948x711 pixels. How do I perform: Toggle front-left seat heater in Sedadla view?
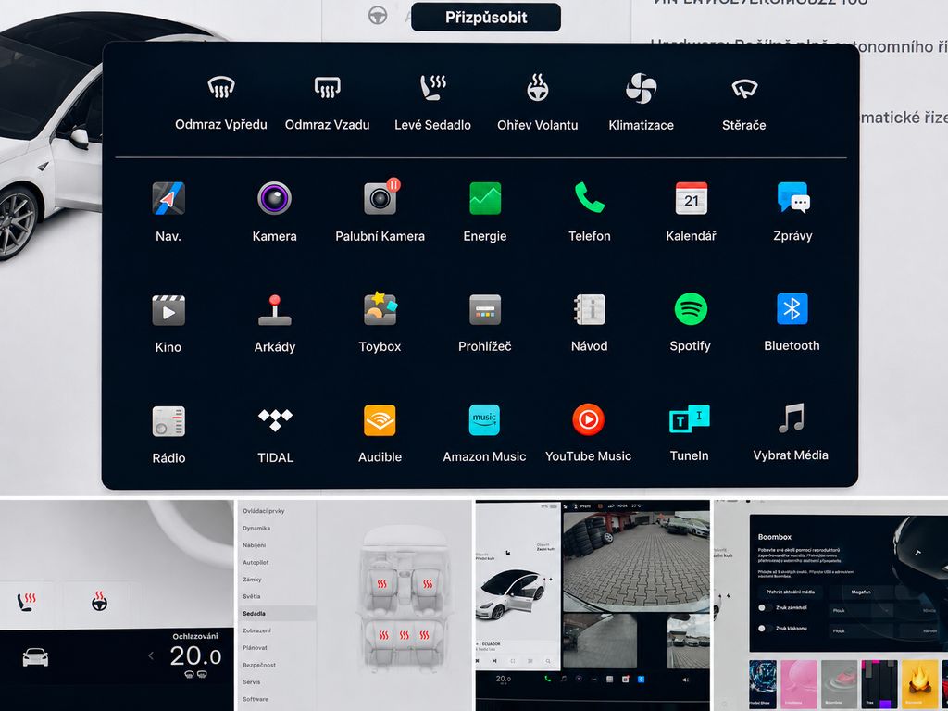point(382,584)
